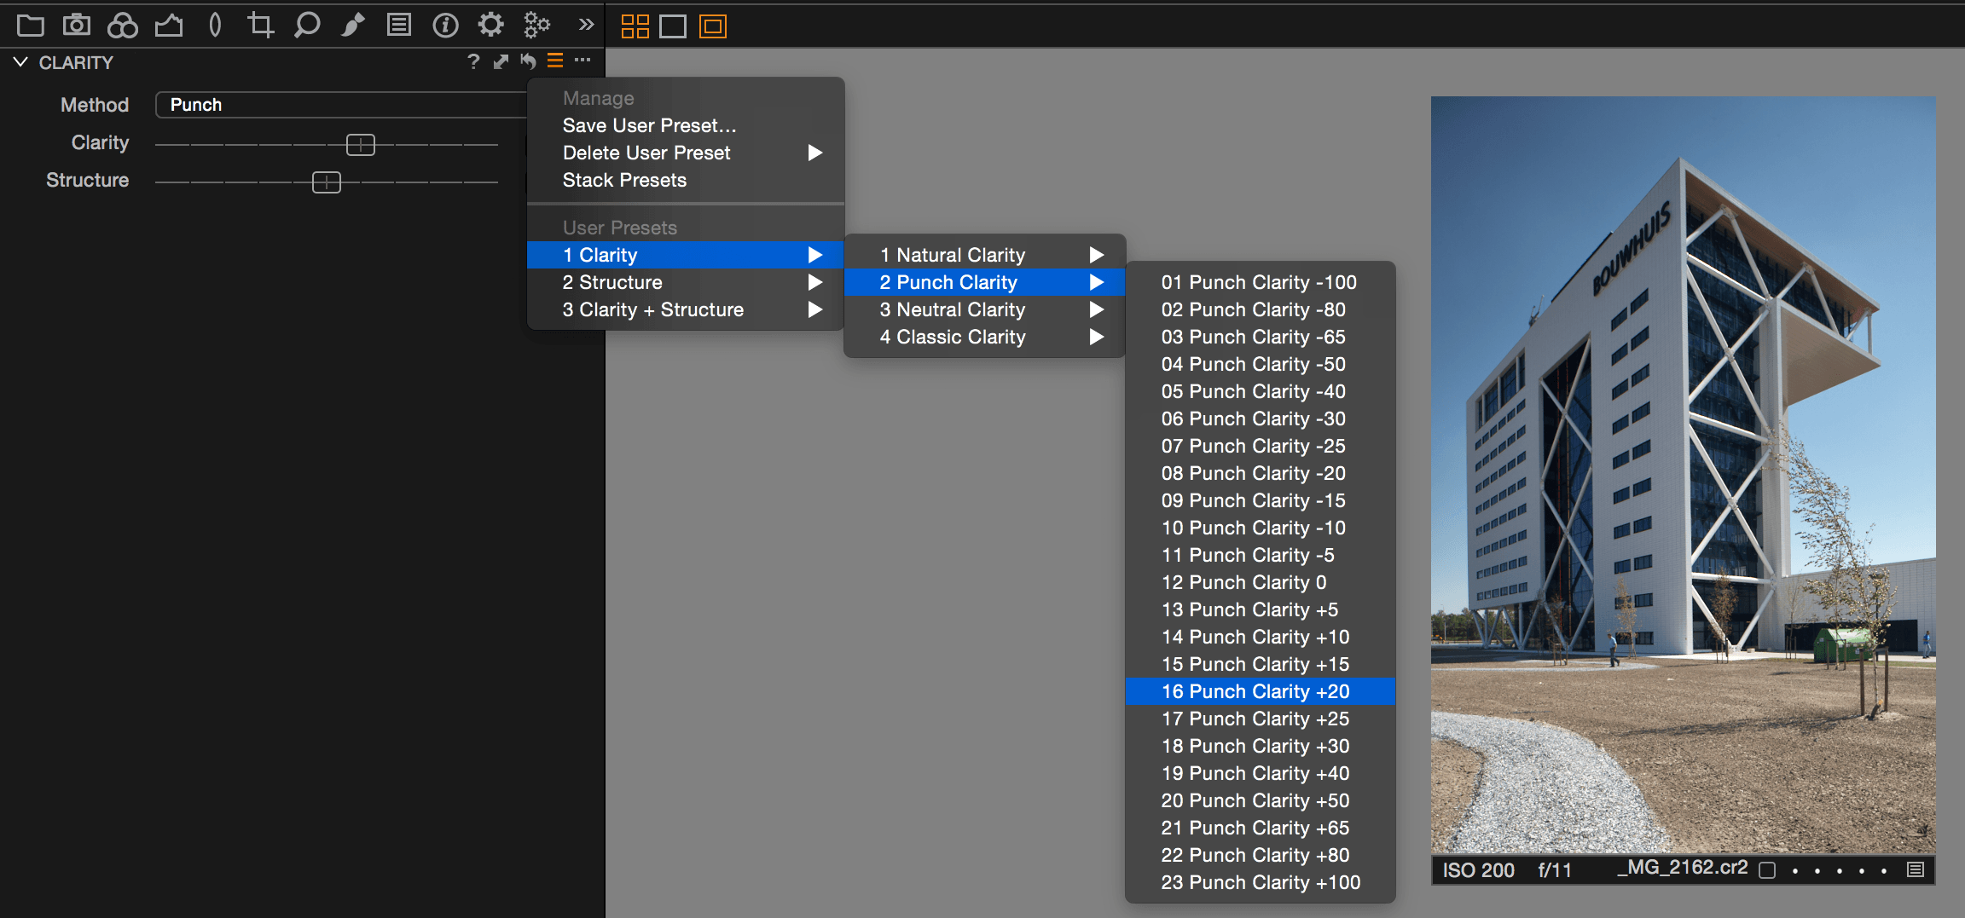
Task: Expand 2 Punch Clarity submenu
Action: (x=985, y=282)
